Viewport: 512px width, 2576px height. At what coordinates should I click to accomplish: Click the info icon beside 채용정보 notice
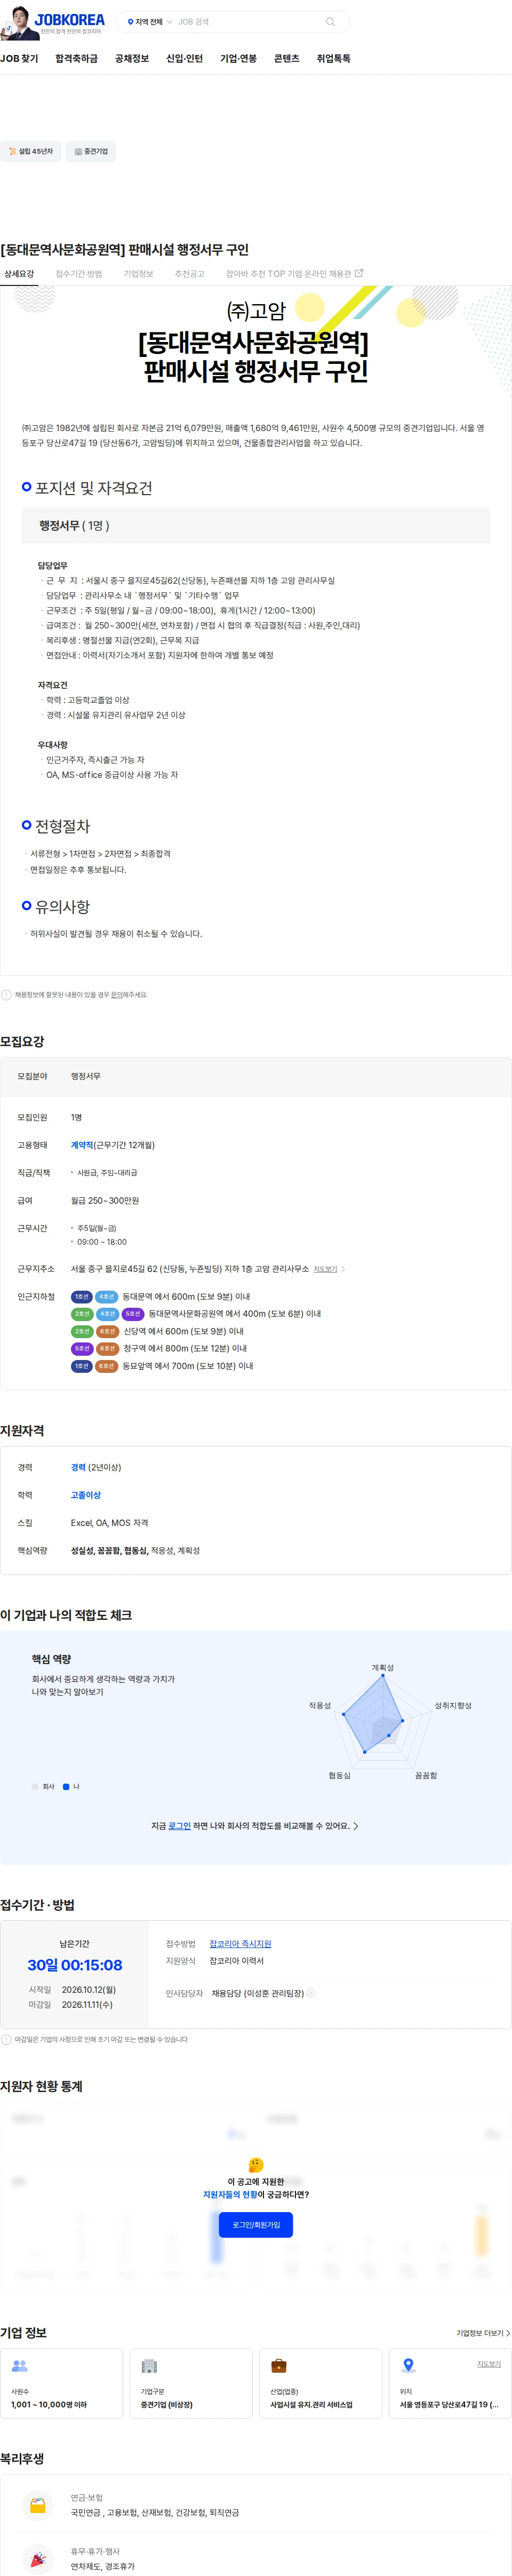coord(6,995)
